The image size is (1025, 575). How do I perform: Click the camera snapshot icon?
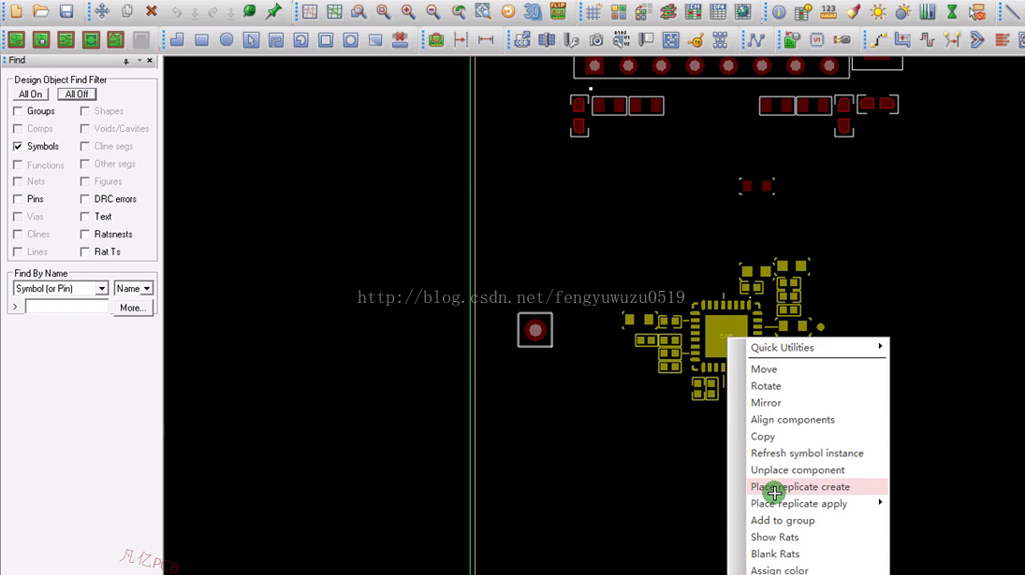coord(596,40)
